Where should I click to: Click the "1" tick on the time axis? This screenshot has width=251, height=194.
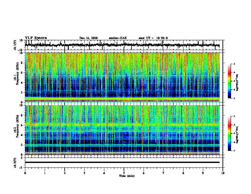45,173
